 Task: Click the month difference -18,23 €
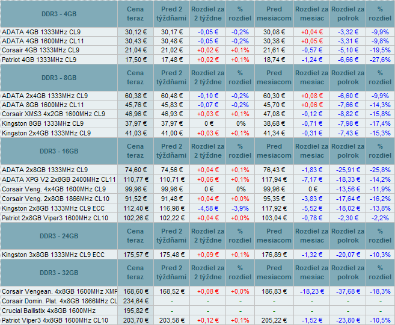tap(312, 291)
